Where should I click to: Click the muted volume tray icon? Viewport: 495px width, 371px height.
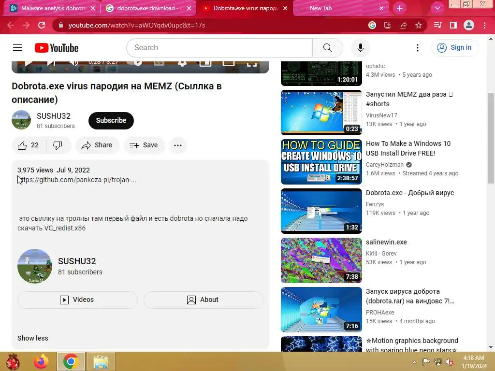coord(449,362)
